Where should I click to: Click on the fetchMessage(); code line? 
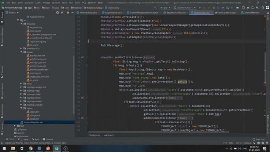click(112, 45)
